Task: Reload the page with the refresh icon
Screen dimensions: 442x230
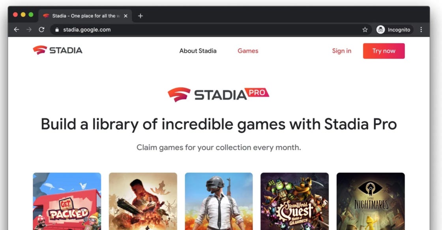Action: tap(41, 30)
